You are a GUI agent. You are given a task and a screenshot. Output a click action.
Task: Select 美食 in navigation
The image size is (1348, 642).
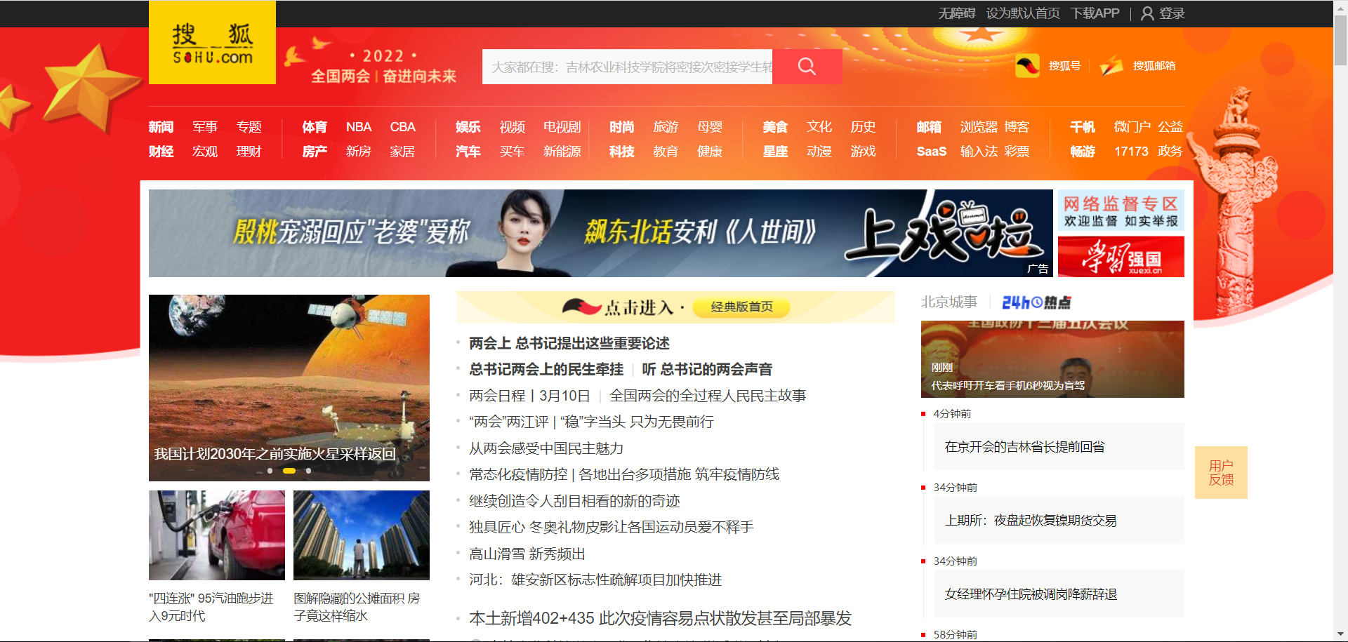775,127
